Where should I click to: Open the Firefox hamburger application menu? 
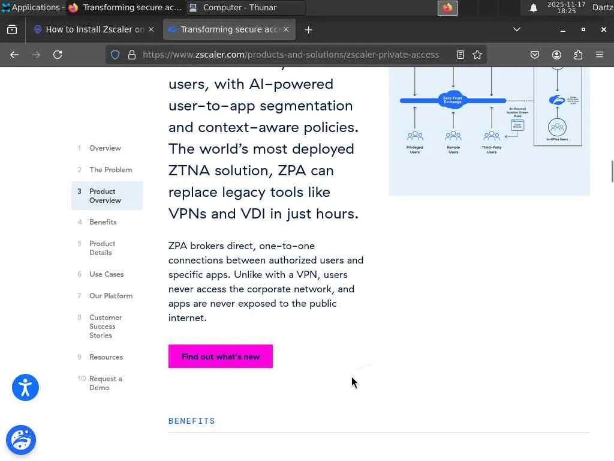[x=600, y=55]
